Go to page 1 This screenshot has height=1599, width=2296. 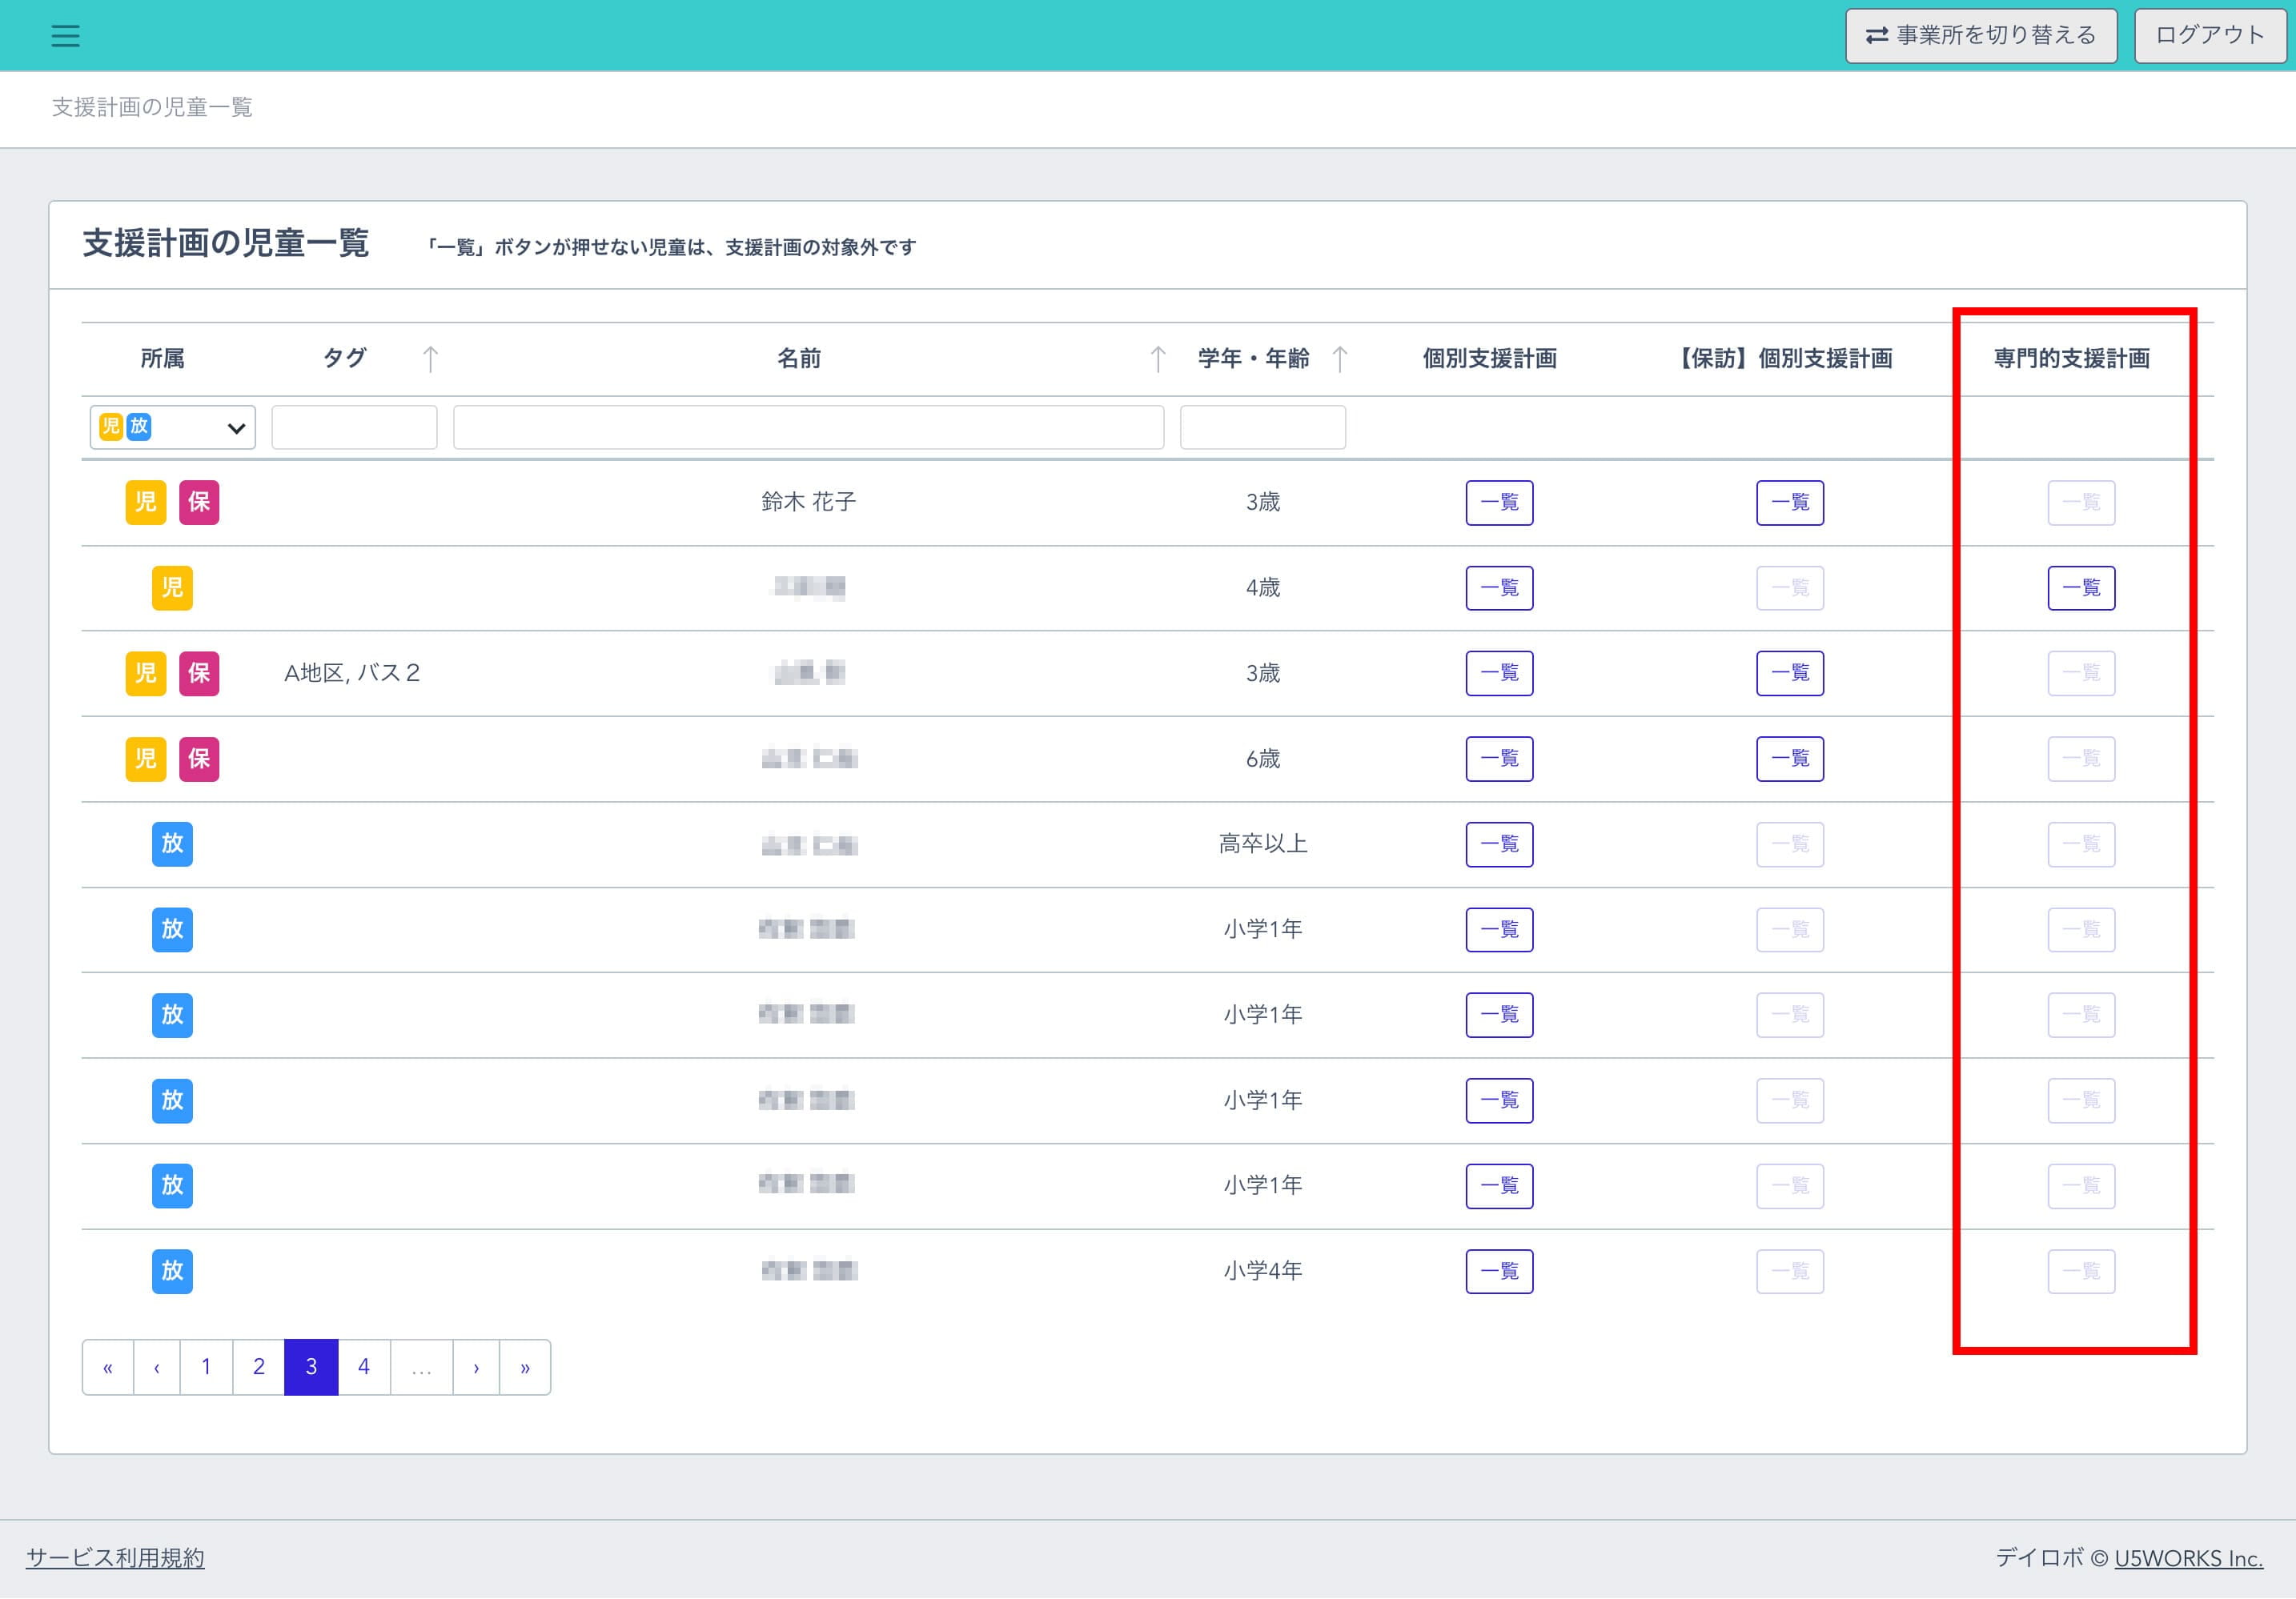tap(206, 1367)
